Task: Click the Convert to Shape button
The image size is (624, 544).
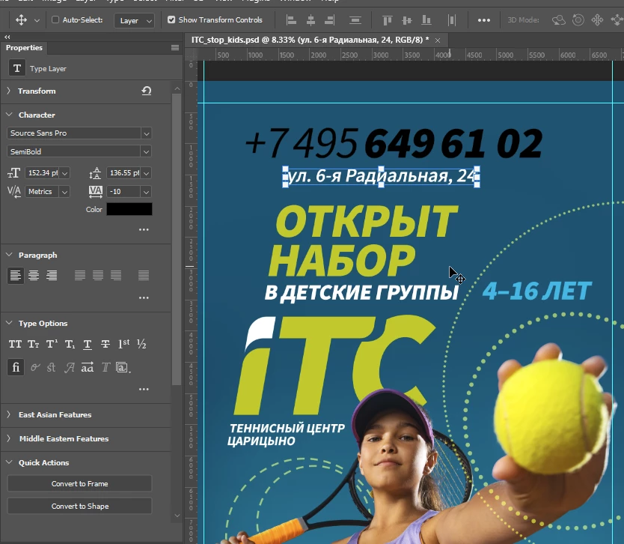Action: pyautogui.click(x=79, y=506)
